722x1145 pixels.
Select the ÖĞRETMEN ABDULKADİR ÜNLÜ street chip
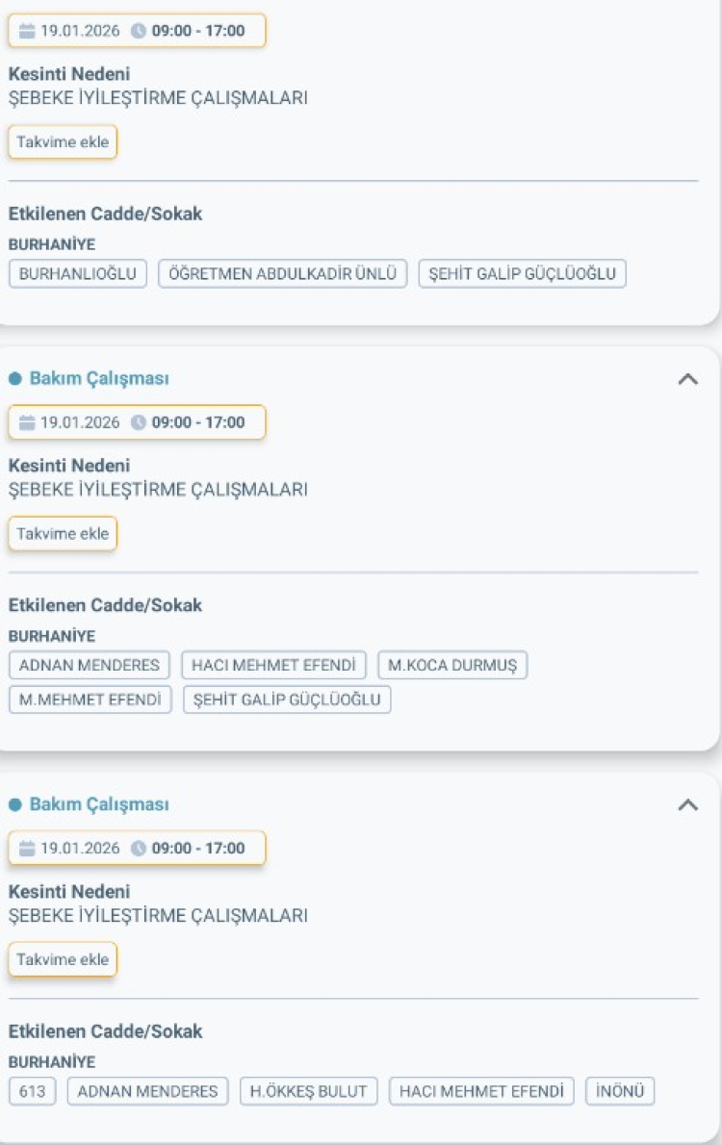pos(281,273)
